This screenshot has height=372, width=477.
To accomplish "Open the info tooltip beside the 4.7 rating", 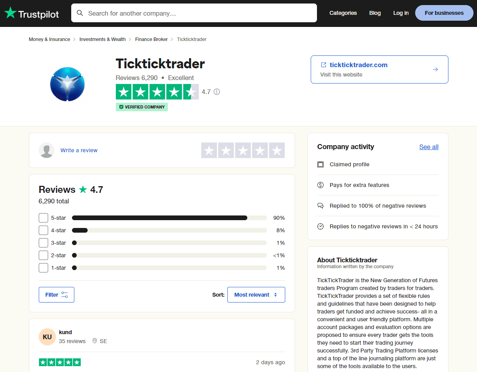I will [216, 92].
